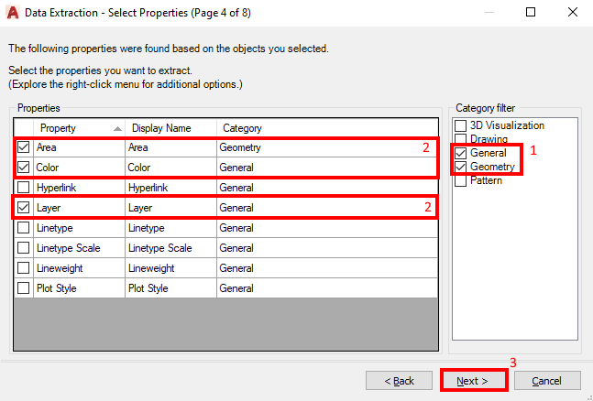
Task: Select the Hyperlink display name cell
Action: pyautogui.click(x=170, y=188)
